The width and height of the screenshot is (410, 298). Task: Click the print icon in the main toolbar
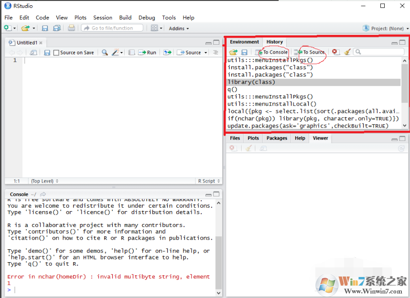point(71,28)
